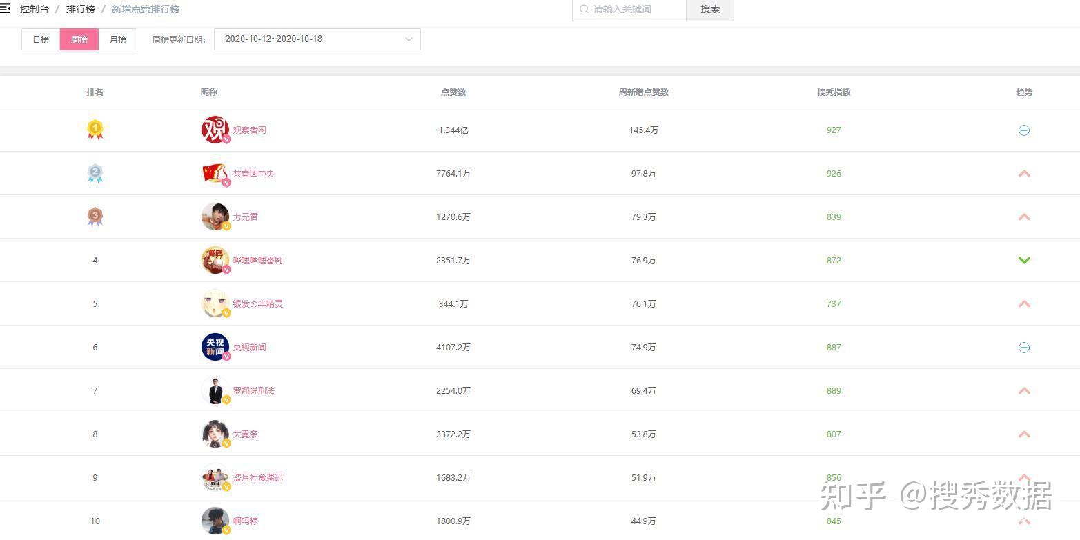Open the 盗月社食遇记 avatar
The width and height of the screenshot is (1080, 540).
coord(215,477)
